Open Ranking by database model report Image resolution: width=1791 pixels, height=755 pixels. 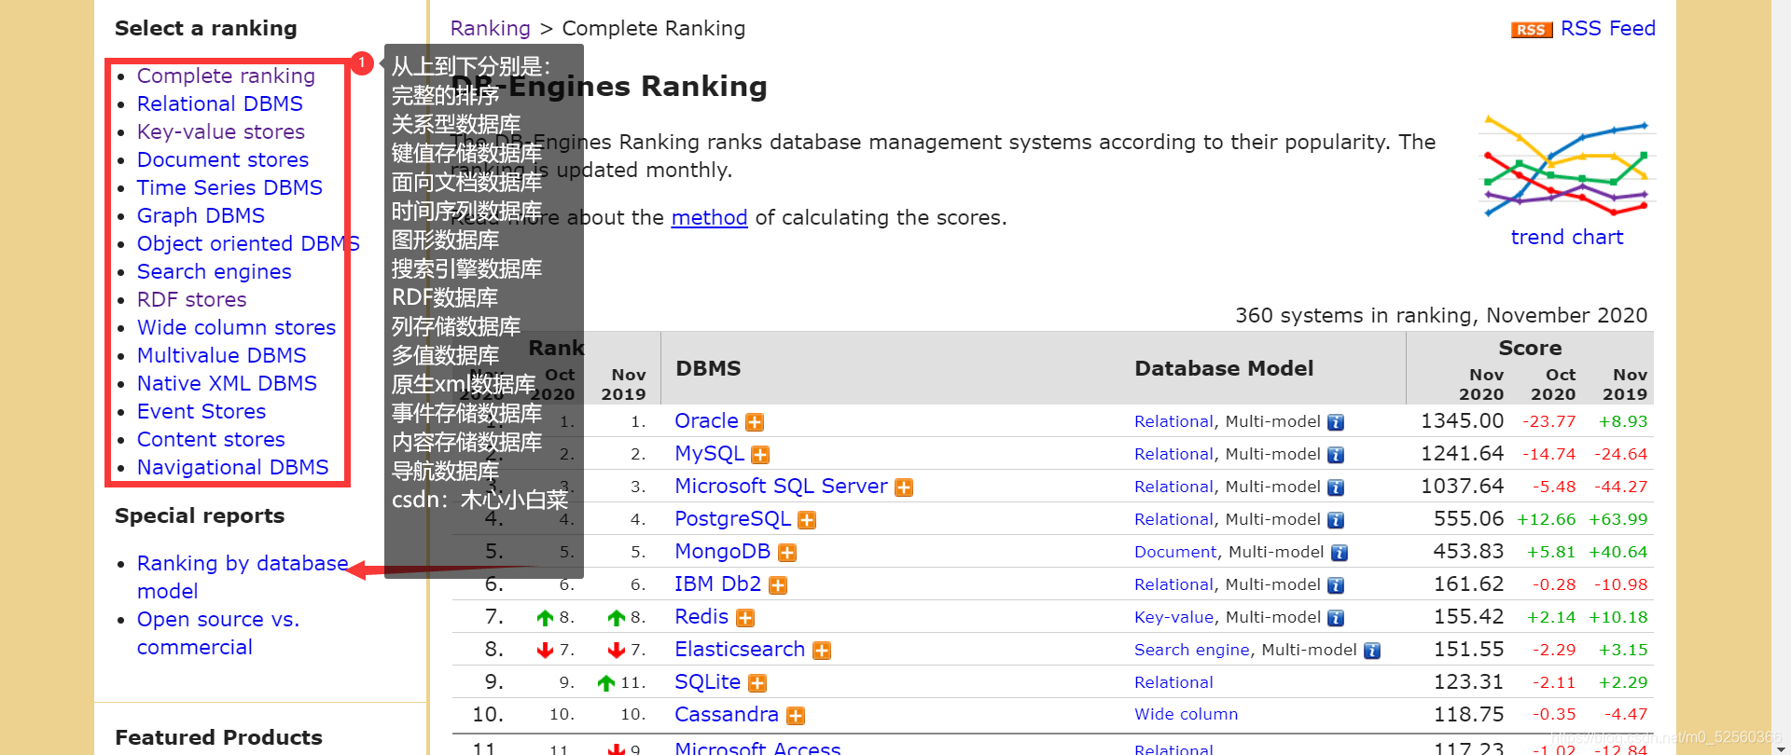[243, 577]
